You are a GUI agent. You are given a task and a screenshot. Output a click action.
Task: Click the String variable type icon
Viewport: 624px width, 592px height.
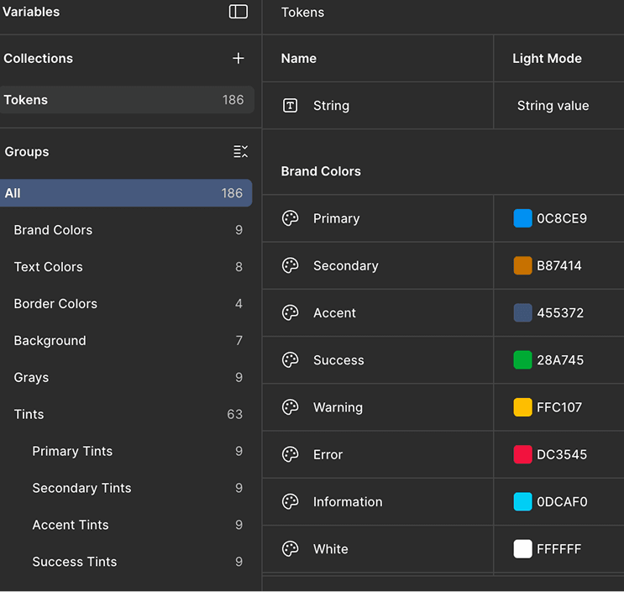[290, 106]
